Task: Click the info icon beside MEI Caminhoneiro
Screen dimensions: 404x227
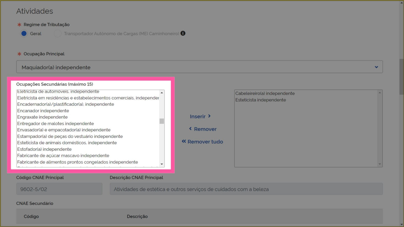Action: pos(183,33)
